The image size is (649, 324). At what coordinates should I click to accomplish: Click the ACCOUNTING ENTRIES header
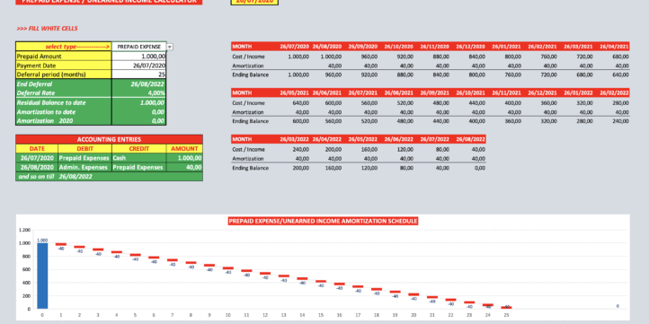tap(110, 139)
